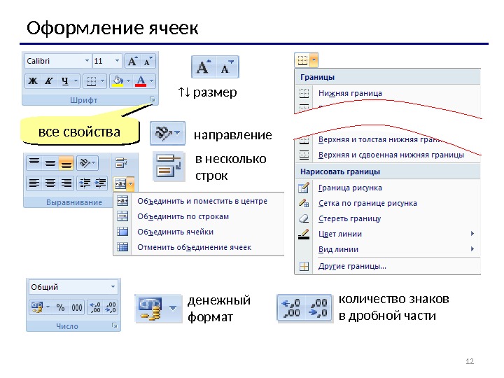Click the small decrease decimal places icon in Число
Viewport: 504px width, 378px height.
111,307
